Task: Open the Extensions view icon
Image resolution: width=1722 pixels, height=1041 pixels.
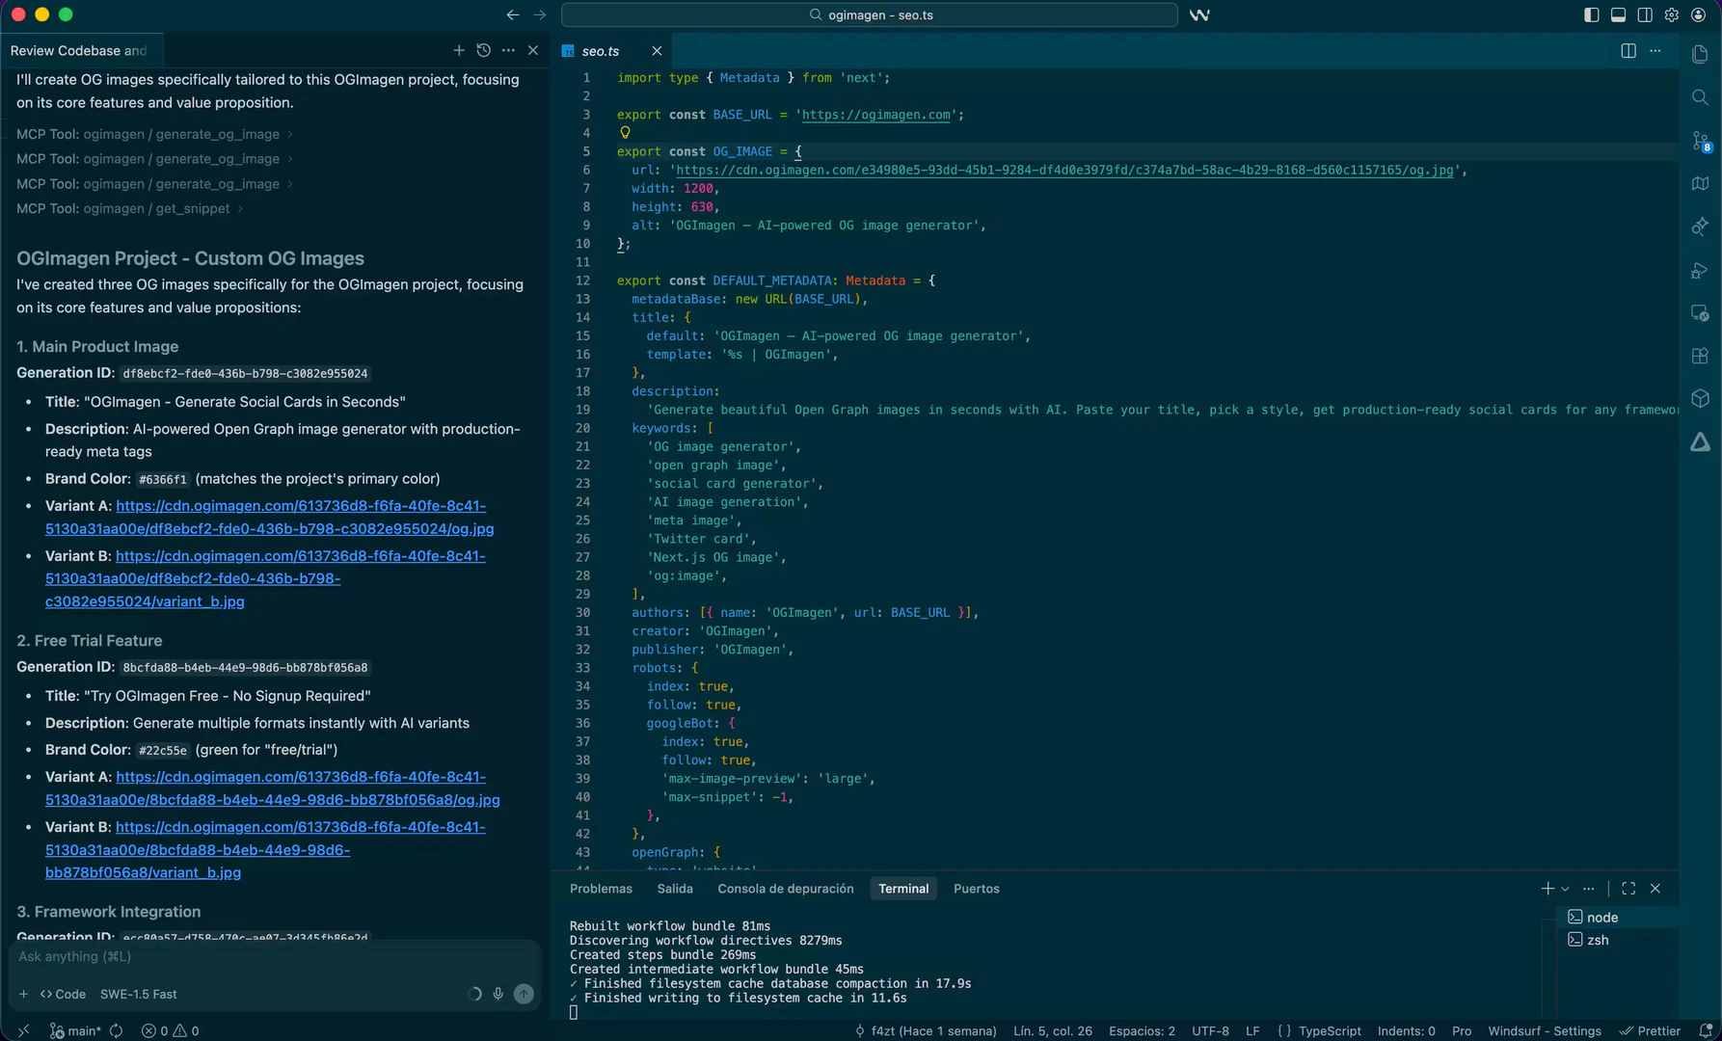Action: [1700, 356]
